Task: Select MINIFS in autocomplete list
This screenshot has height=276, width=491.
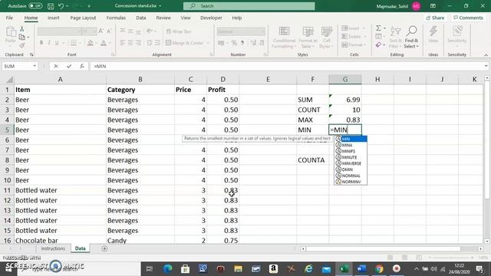Action: (x=351, y=151)
